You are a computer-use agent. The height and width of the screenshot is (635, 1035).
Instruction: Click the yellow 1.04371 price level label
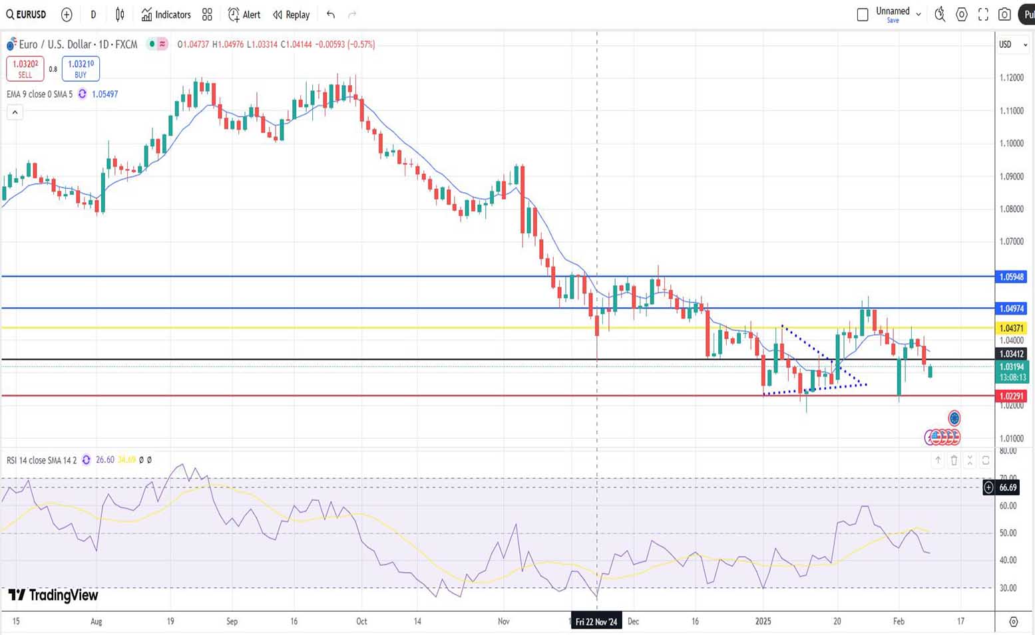pos(1012,328)
